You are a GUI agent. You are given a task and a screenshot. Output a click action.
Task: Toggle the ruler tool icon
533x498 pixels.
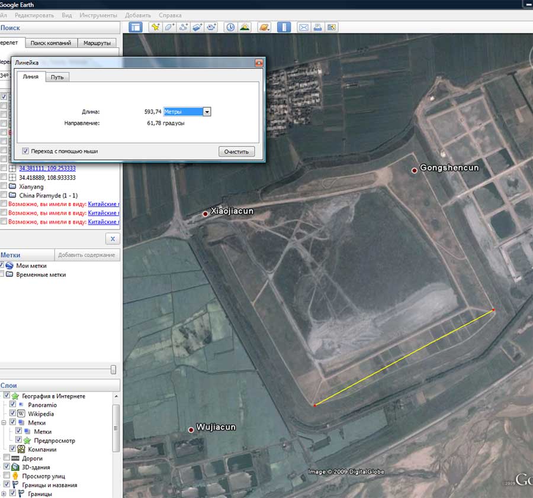point(284,27)
